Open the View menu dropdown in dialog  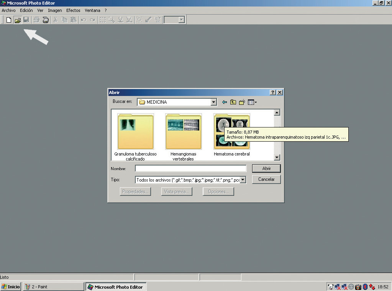pos(252,102)
